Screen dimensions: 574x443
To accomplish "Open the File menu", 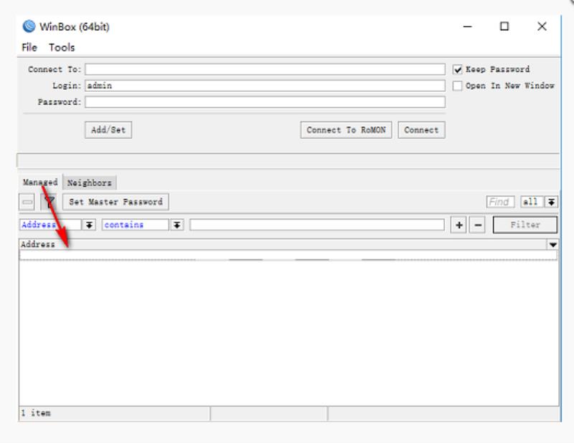I will pyautogui.click(x=29, y=47).
